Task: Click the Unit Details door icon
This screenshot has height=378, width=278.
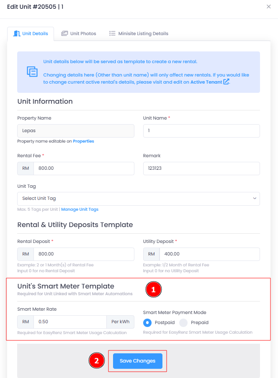Action: pos(16,33)
